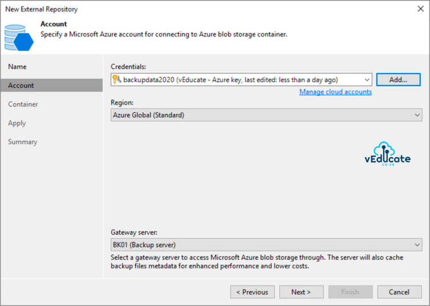Proceed with the Next button
Viewport: 430px width, 306px height.
coord(301,292)
